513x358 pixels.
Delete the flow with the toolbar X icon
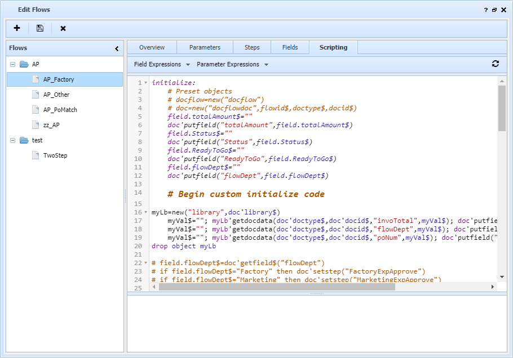[x=63, y=28]
